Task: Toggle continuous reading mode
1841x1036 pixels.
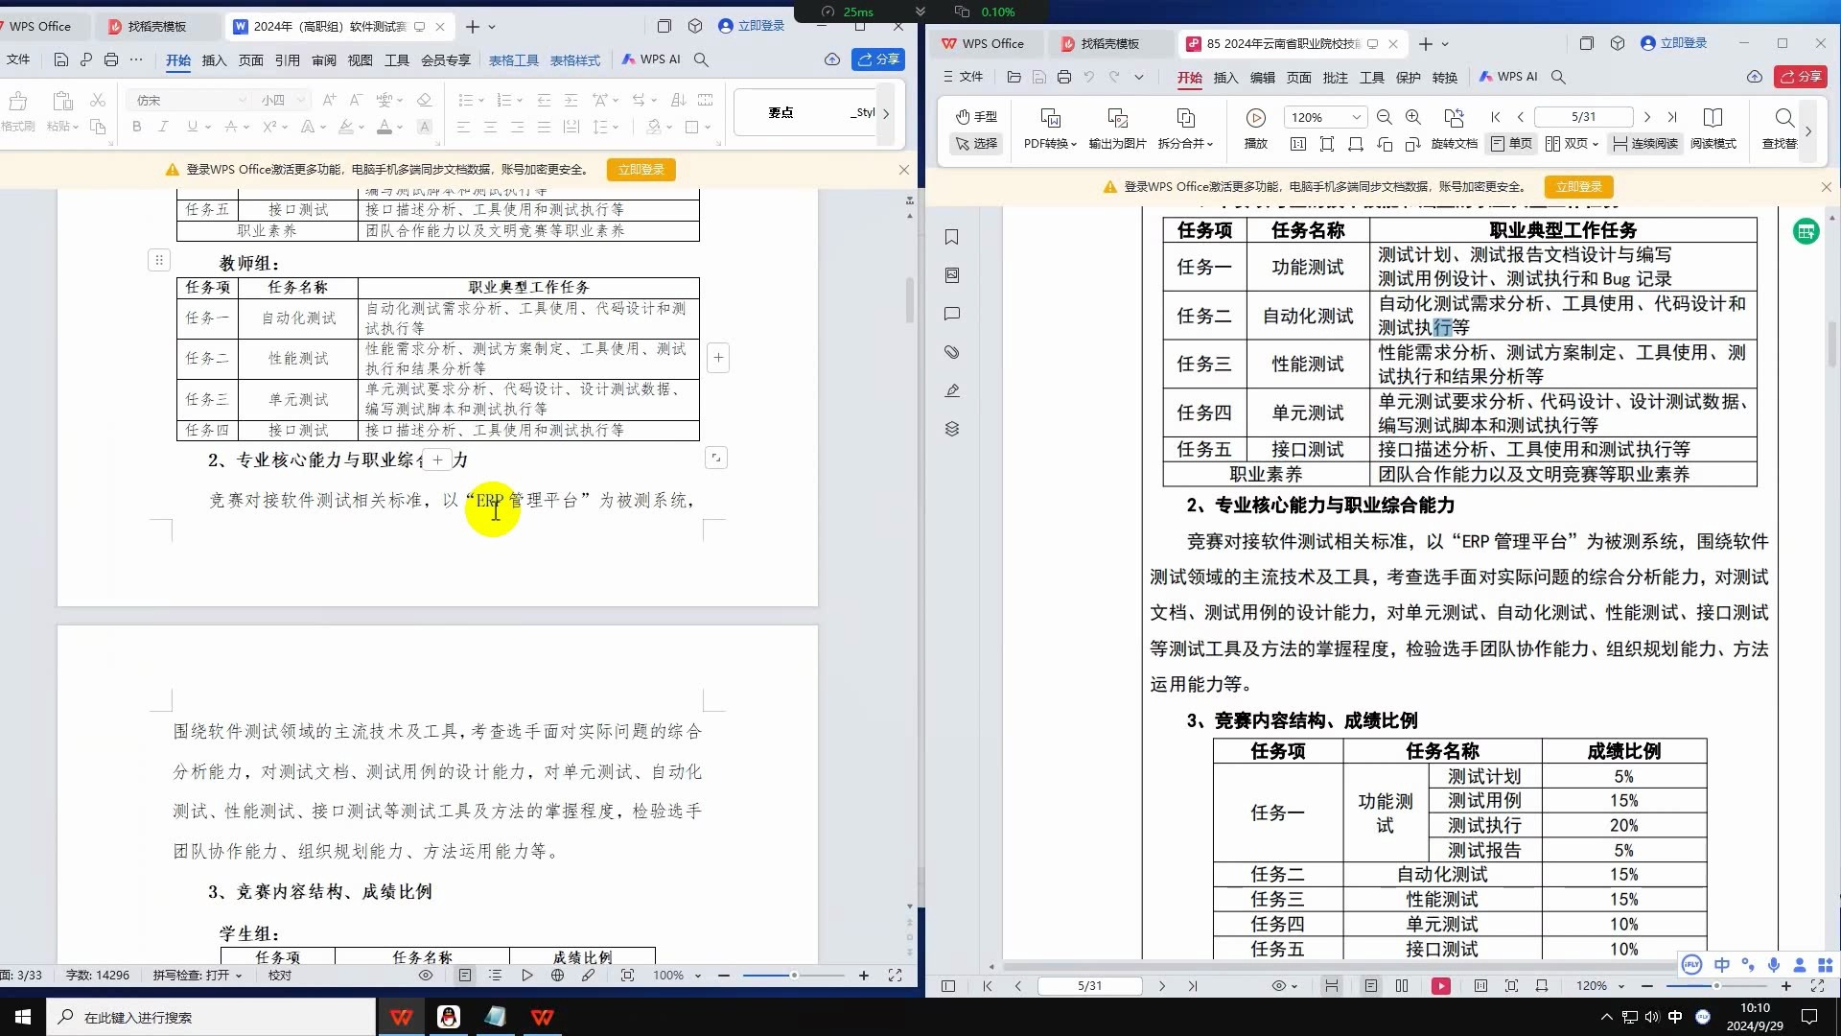Action: coord(1644,144)
